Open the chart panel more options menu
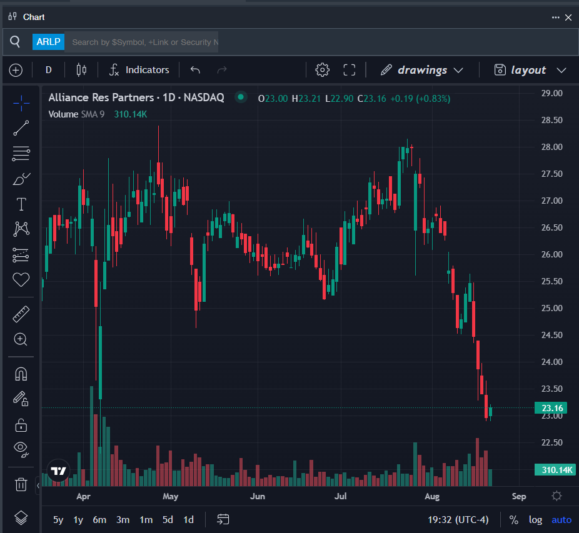Screen dimensions: 579x533 tap(555, 17)
